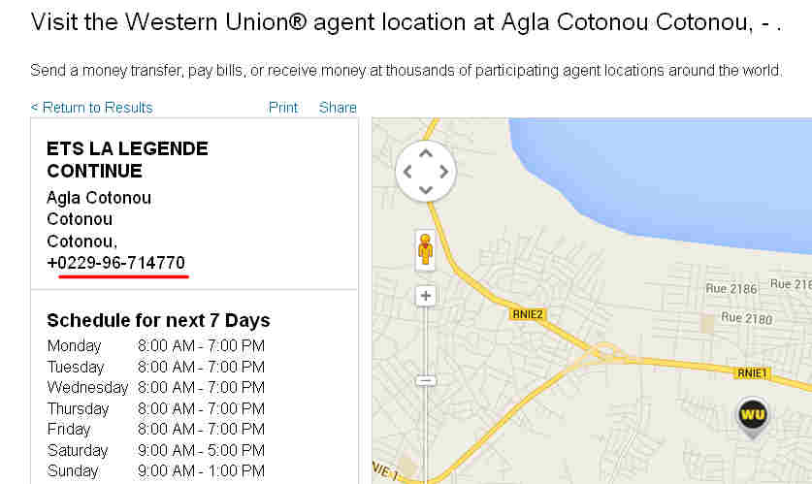Image resolution: width=812 pixels, height=484 pixels.
Task: Click the RNIE1 road shield label
Action: click(x=752, y=372)
